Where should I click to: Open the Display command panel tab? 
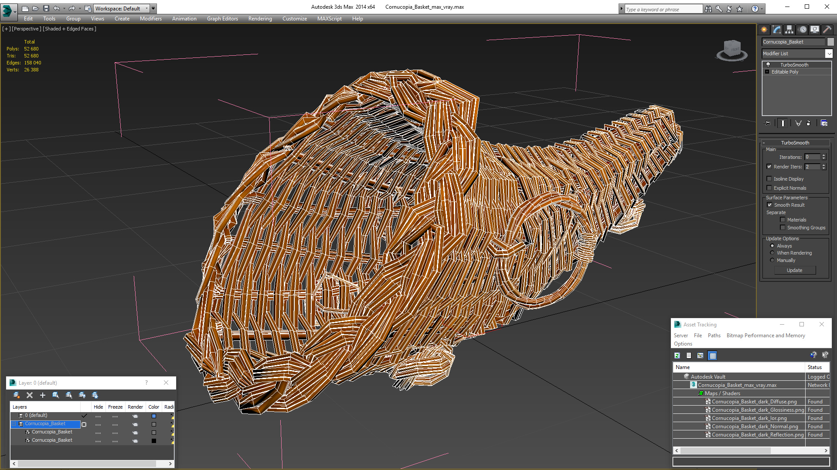pos(814,30)
